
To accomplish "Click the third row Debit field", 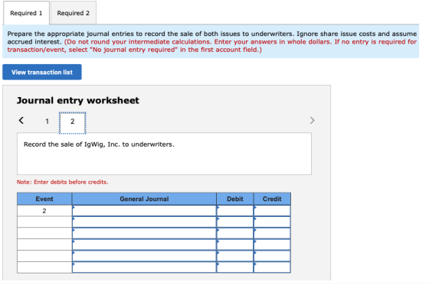I will click(235, 233).
